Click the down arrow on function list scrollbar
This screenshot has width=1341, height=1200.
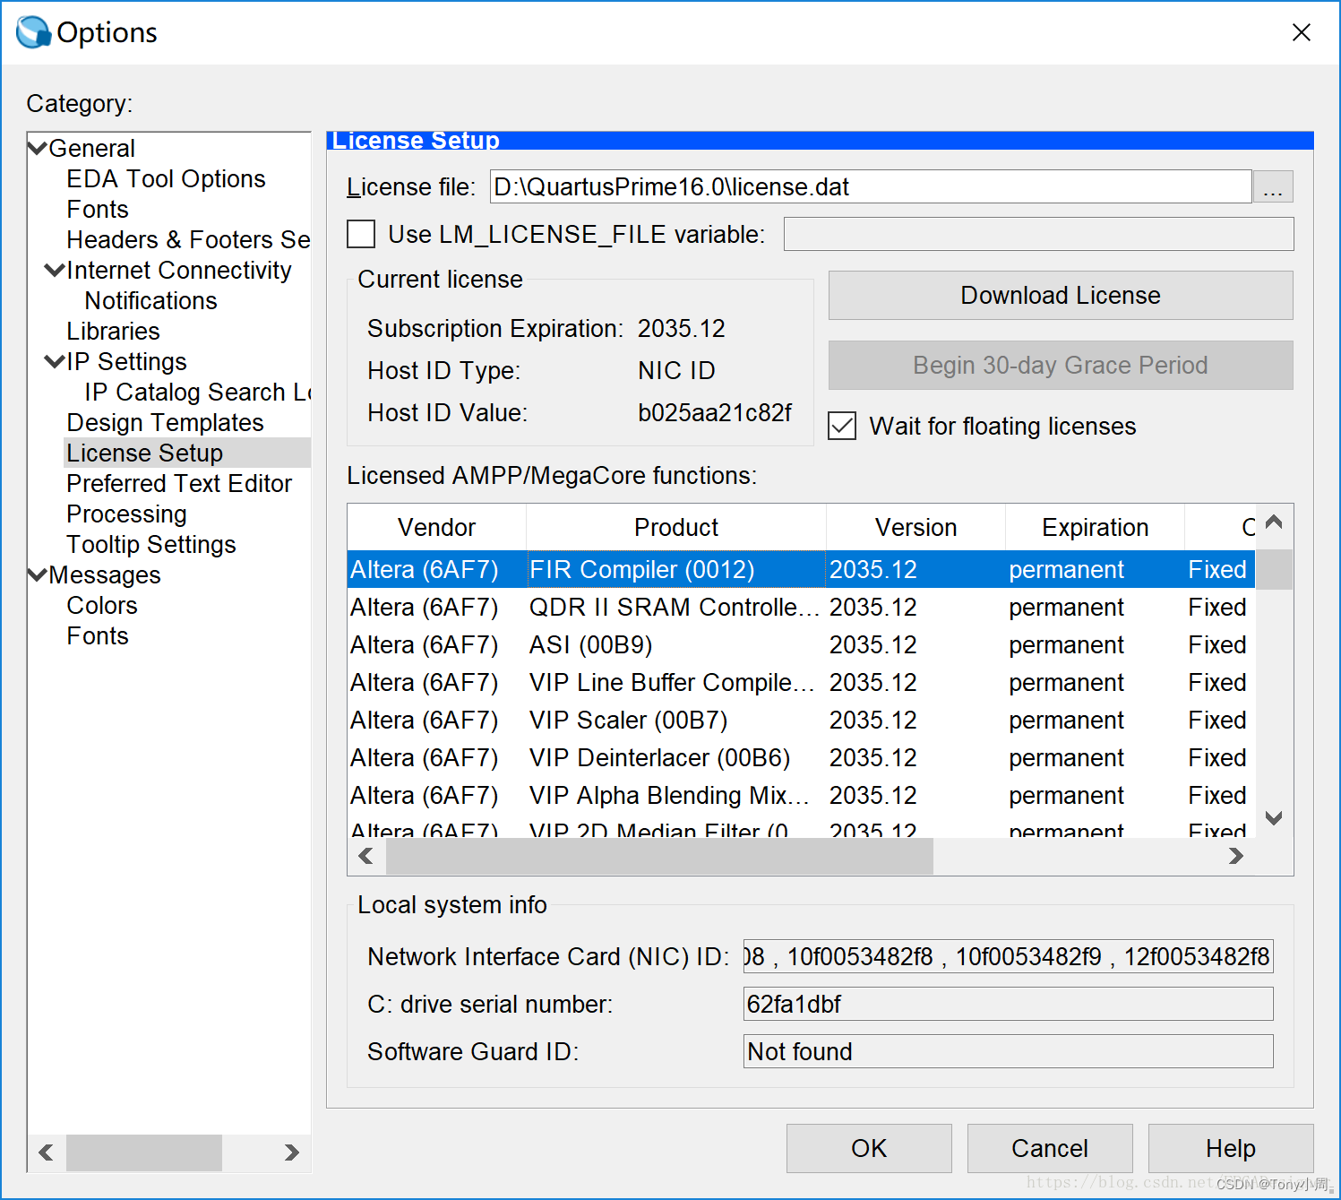(1273, 816)
